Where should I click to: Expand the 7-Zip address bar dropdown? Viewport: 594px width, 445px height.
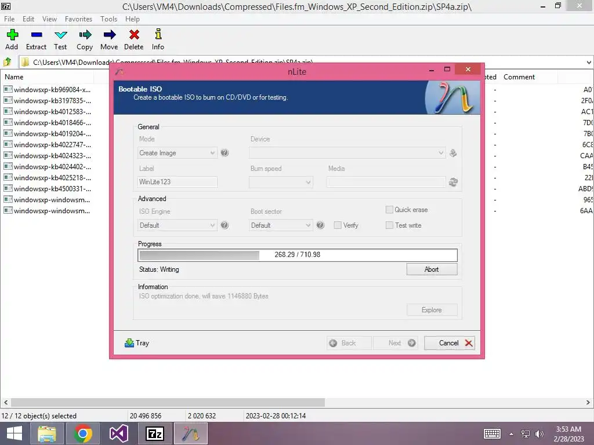[589, 62]
